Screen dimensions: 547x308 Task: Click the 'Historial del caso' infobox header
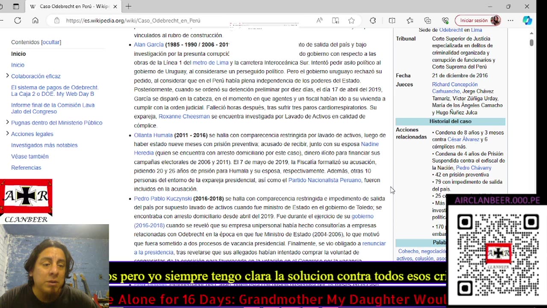coord(450,121)
